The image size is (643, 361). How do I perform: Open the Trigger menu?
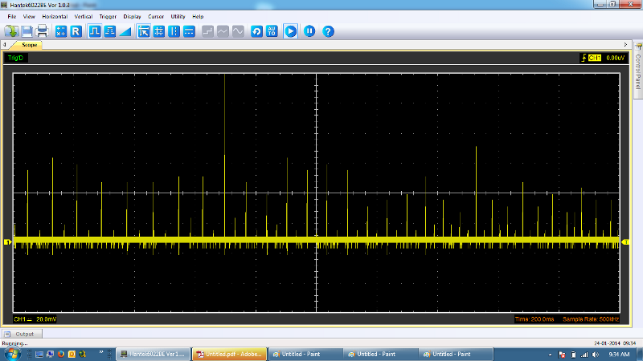click(x=109, y=16)
